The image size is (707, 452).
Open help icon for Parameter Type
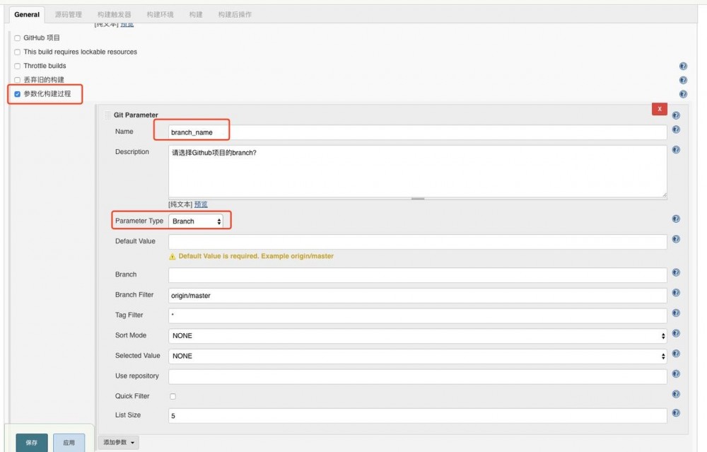[676, 219]
